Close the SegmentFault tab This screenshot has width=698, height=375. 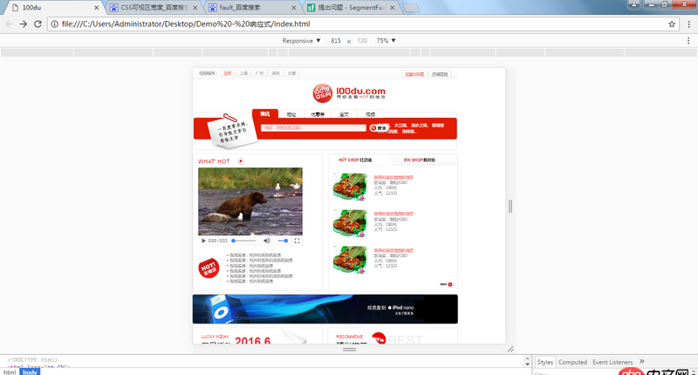392,8
